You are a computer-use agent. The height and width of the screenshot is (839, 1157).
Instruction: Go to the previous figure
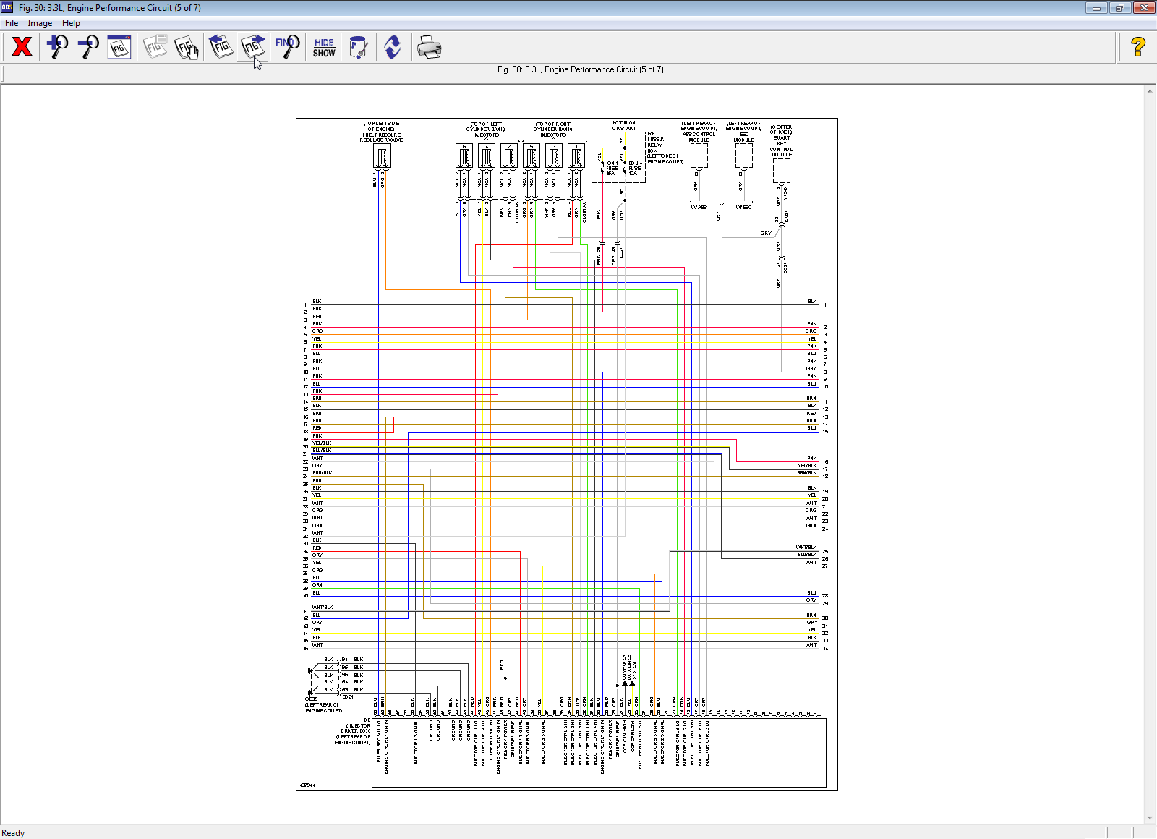click(221, 47)
